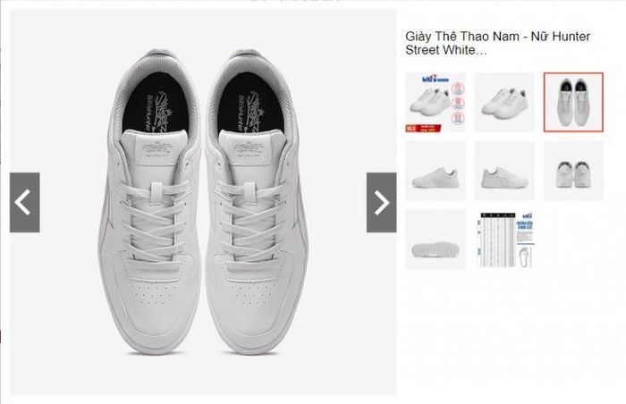Click the right shoe insole logo
Image resolution: width=626 pixels, height=404 pixels.
[x=250, y=113]
